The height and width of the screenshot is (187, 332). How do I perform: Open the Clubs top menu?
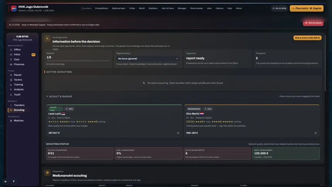click(132, 8)
